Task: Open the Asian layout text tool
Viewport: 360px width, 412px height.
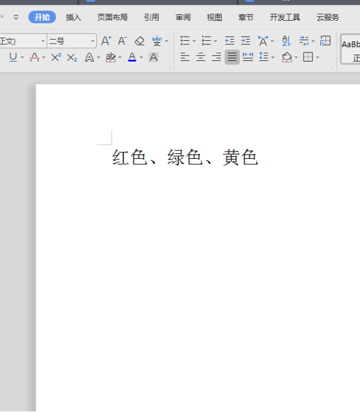Action: (x=263, y=41)
